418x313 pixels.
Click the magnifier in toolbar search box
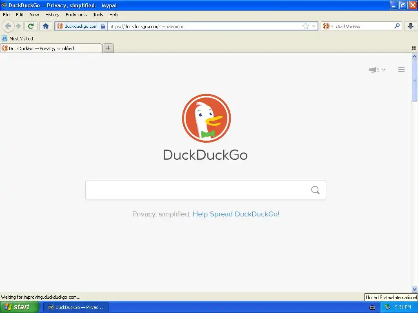[397, 26]
